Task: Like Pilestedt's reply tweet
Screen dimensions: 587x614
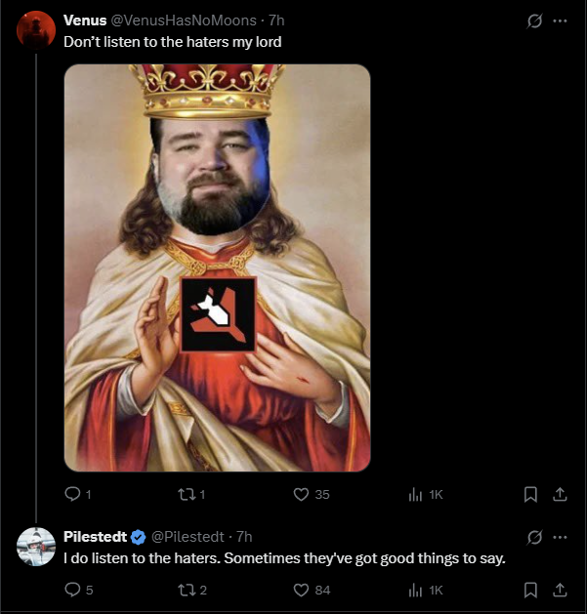Action: 302,590
